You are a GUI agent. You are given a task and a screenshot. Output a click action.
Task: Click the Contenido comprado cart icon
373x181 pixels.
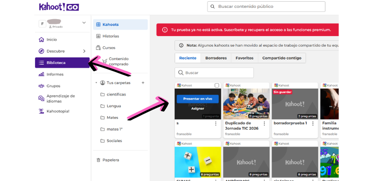(105, 61)
